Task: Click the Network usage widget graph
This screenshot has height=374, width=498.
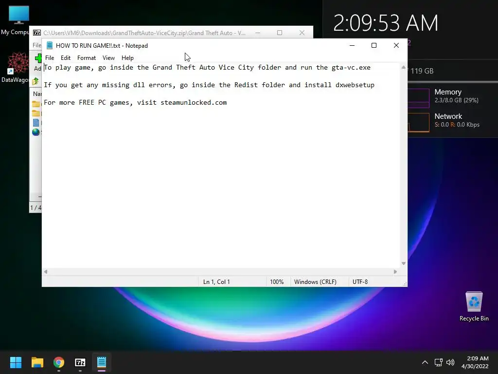Action: coord(418,122)
